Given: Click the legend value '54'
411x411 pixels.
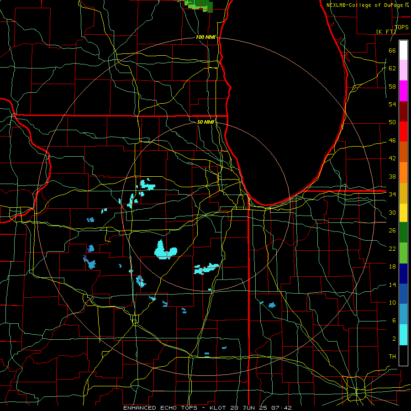Looking at the screenshot, I should [392, 104].
